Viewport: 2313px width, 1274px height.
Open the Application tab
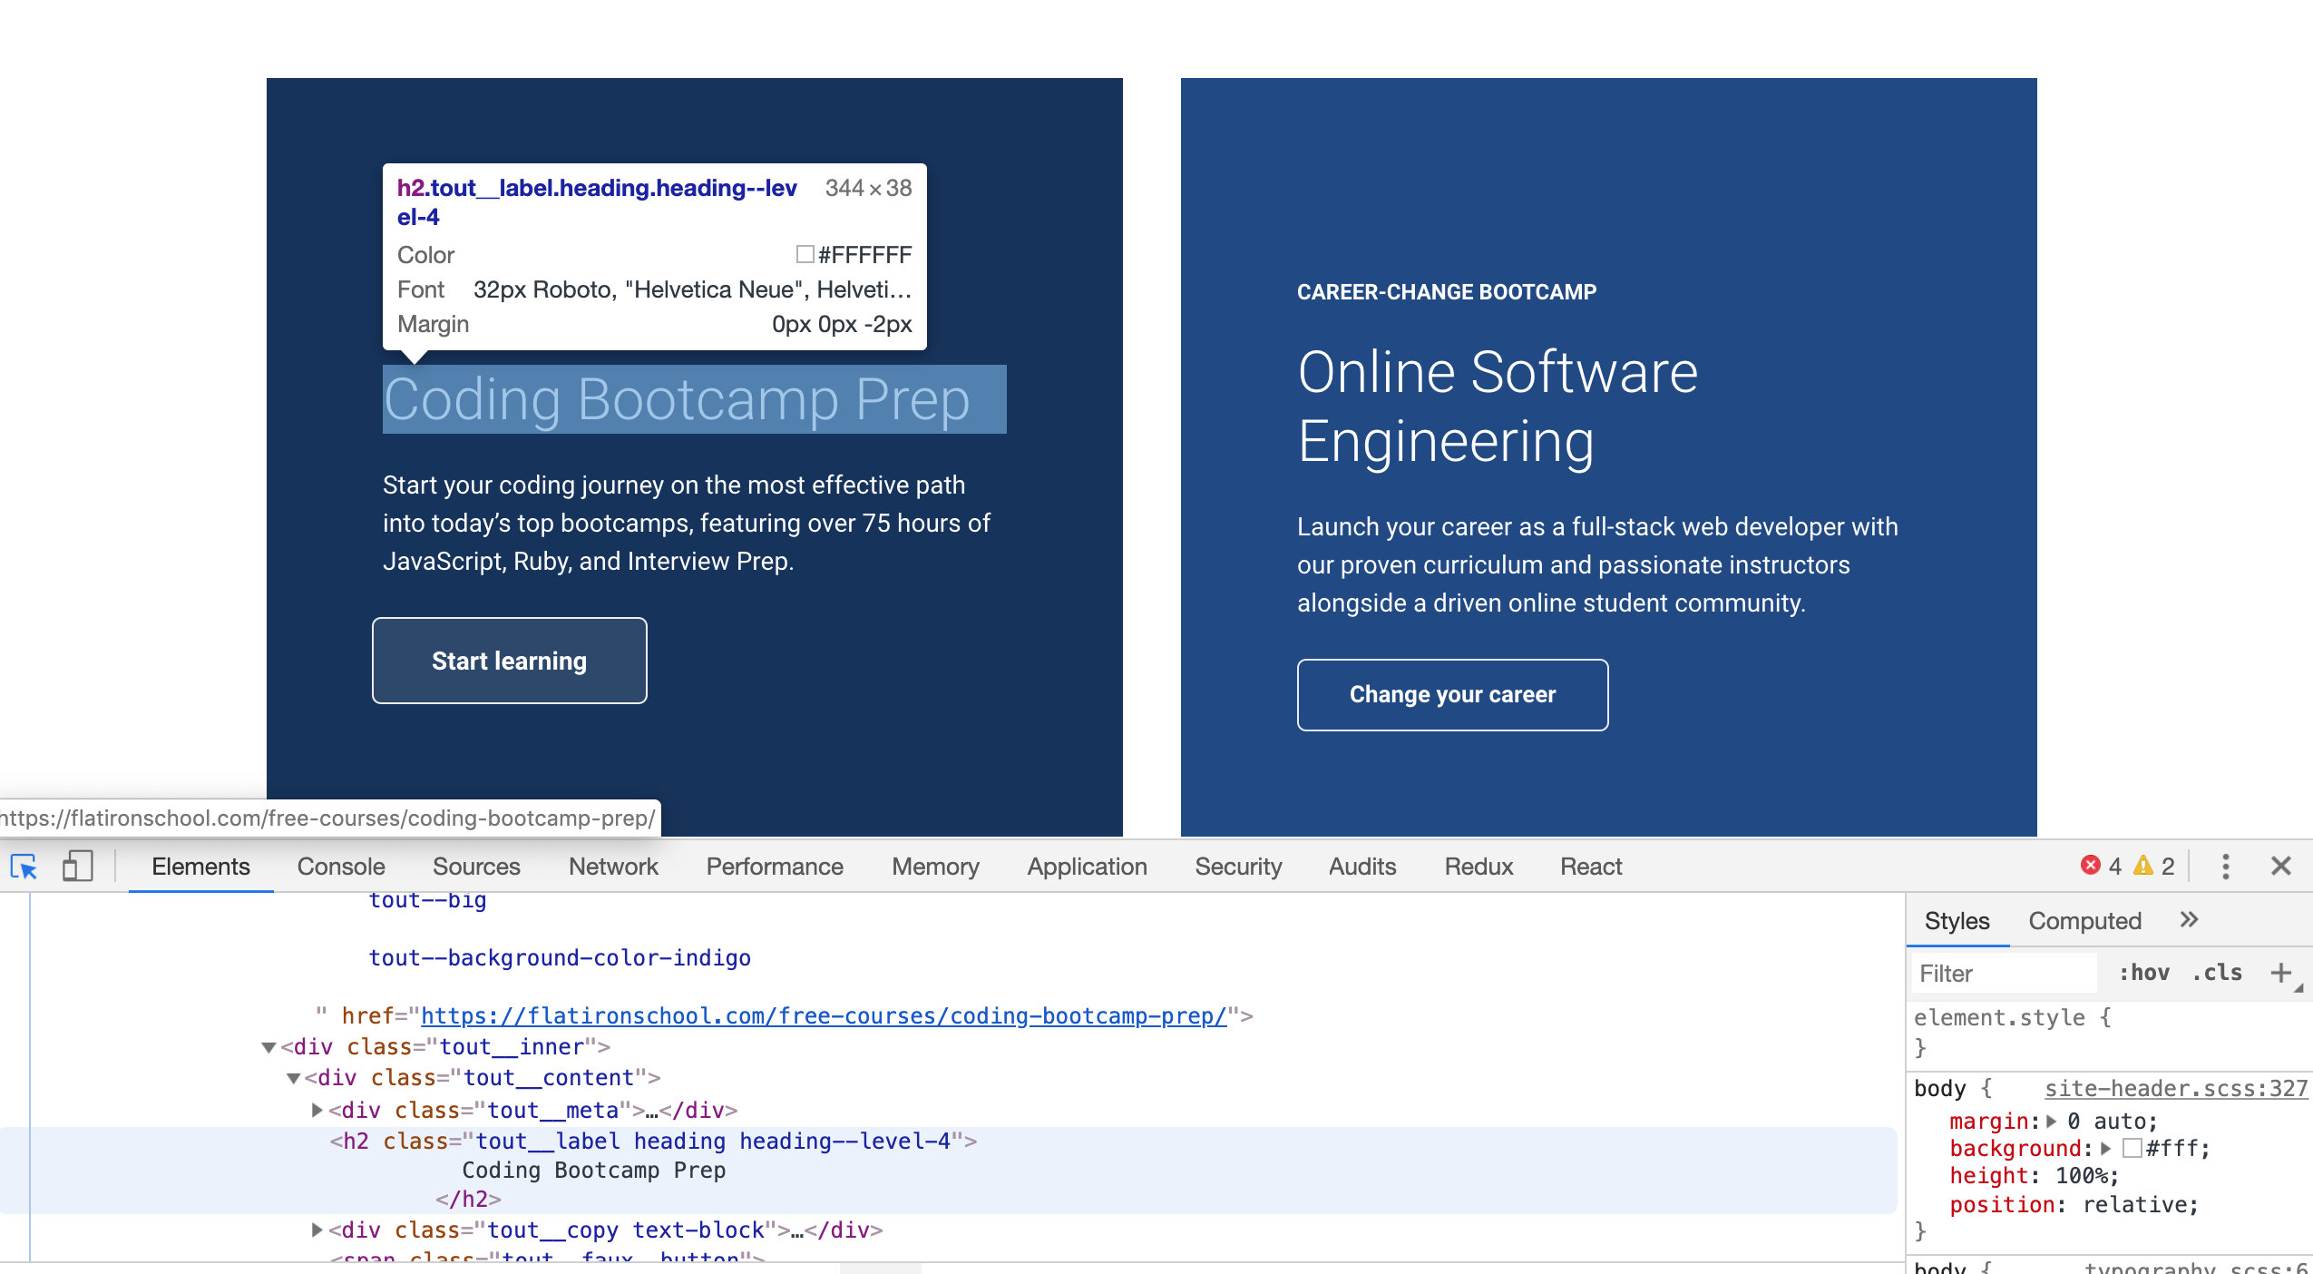(x=1087, y=867)
